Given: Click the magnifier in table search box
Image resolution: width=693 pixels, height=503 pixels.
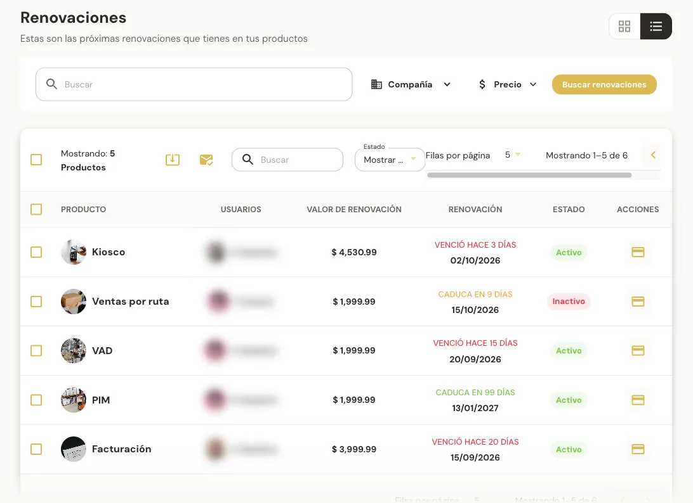Looking at the screenshot, I should click(x=248, y=159).
